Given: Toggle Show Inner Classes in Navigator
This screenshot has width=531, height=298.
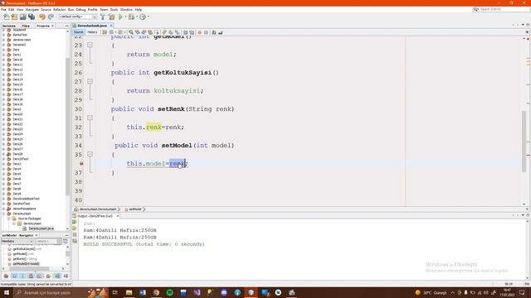Looking at the screenshot, I should [40, 276].
